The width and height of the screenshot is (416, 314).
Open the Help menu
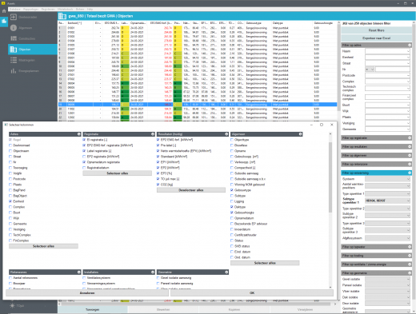point(90,9)
